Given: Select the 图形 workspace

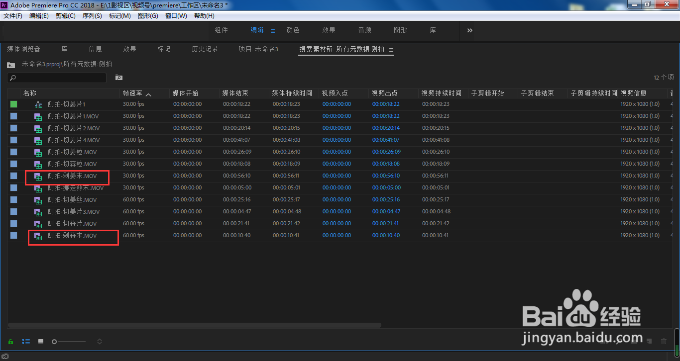Looking at the screenshot, I should coord(401,30).
